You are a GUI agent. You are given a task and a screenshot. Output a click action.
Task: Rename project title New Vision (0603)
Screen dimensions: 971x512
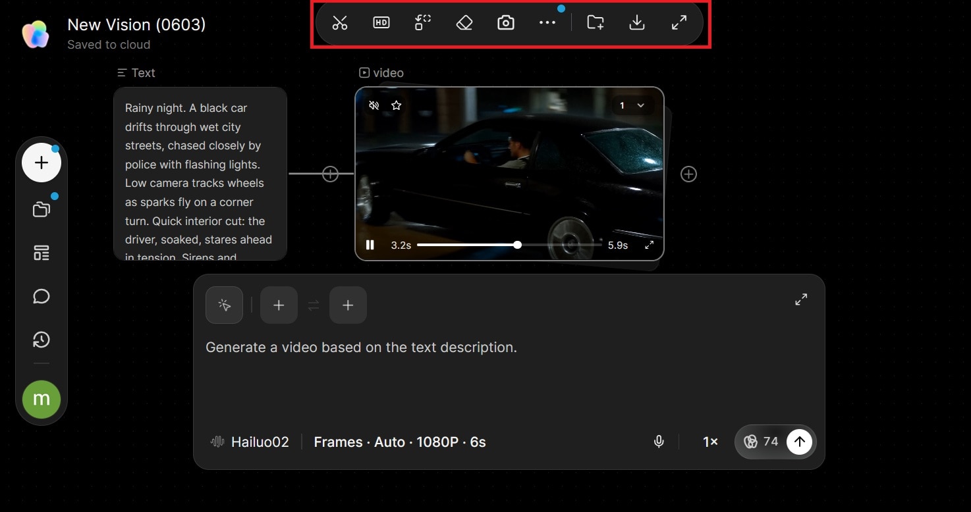(x=136, y=25)
